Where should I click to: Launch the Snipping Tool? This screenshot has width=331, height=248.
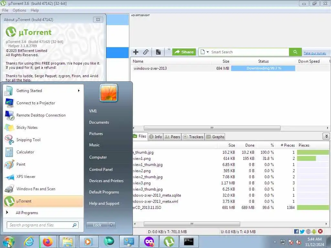coord(44,139)
